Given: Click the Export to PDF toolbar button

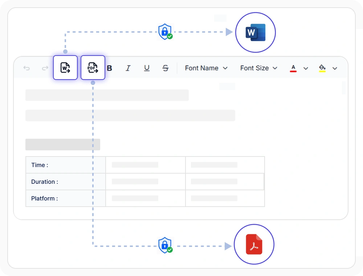Looking at the screenshot, I should (93, 68).
